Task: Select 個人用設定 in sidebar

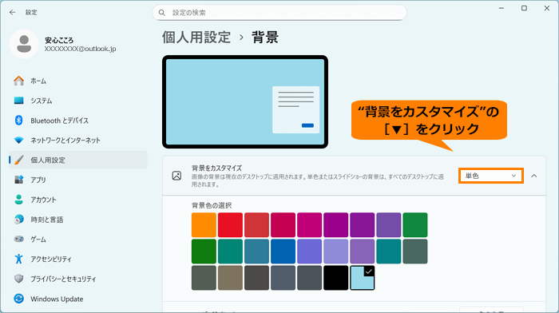Action: [78, 160]
